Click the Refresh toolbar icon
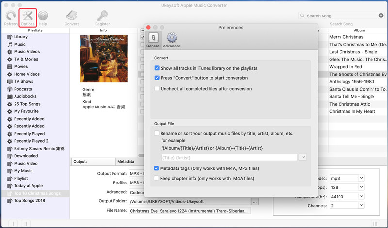The height and width of the screenshot is (228, 388). tap(11, 15)
